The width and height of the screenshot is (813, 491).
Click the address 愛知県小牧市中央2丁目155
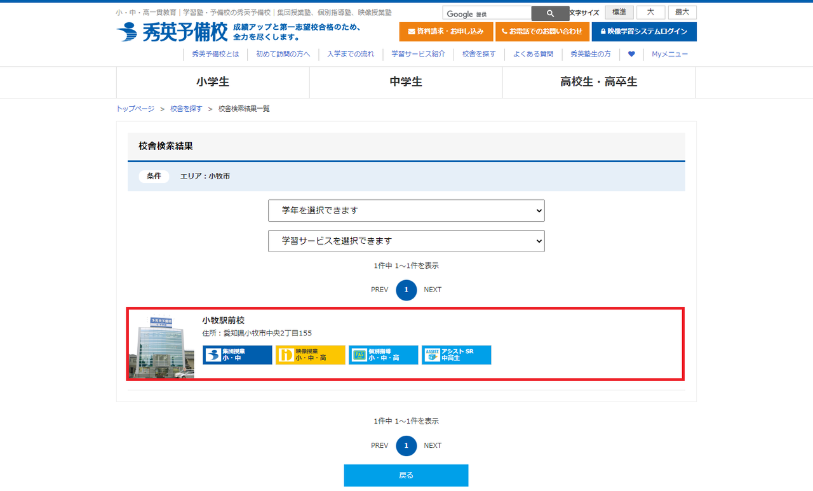click(267, 333)
